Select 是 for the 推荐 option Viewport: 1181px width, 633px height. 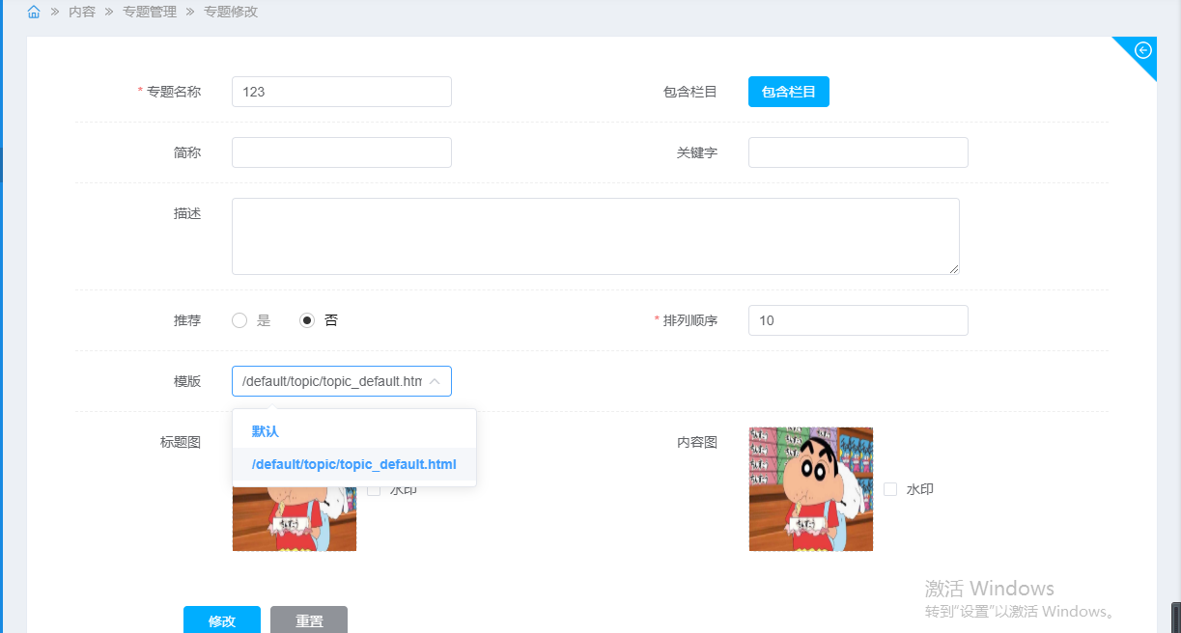tap(240, 320)
